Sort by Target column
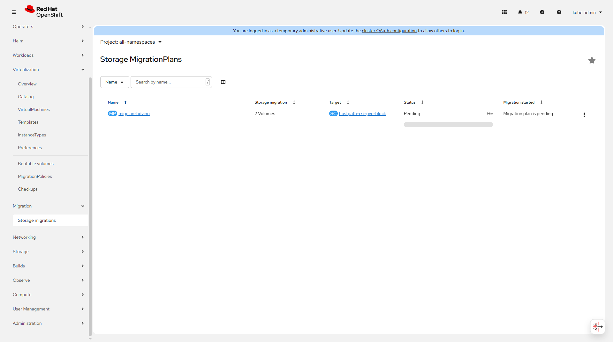613x342 pixels. [x=348, y=102]
